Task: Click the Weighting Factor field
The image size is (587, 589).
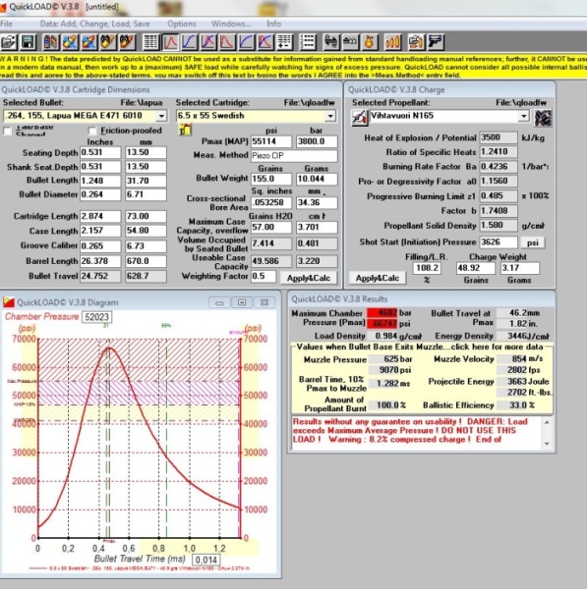Action: click(264, 276)
